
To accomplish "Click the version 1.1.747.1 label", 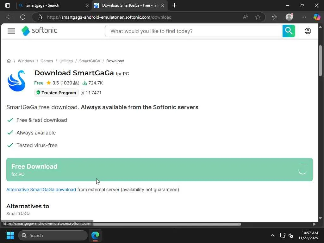I will tap(91, 93).
